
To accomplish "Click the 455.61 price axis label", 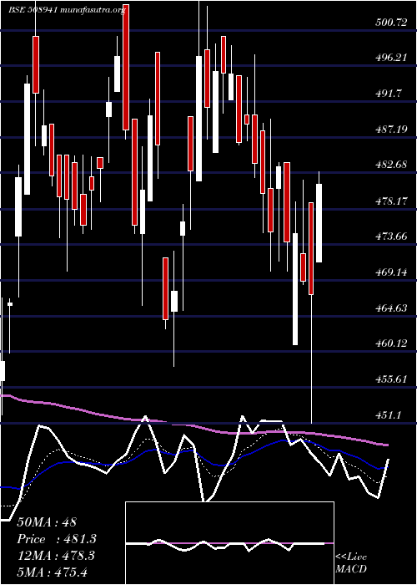I will click(391, 379).
